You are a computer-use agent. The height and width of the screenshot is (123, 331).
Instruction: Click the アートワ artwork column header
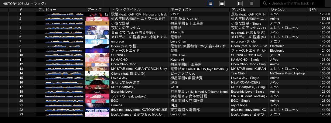pos(94,9)
